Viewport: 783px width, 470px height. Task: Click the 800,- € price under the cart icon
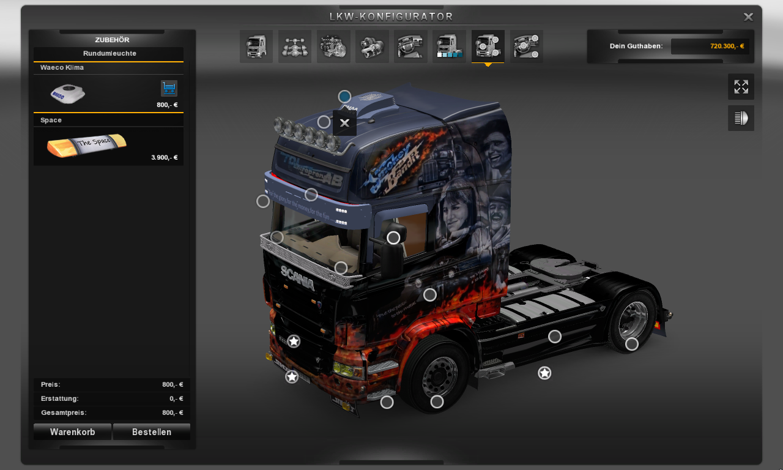point(167,105)
